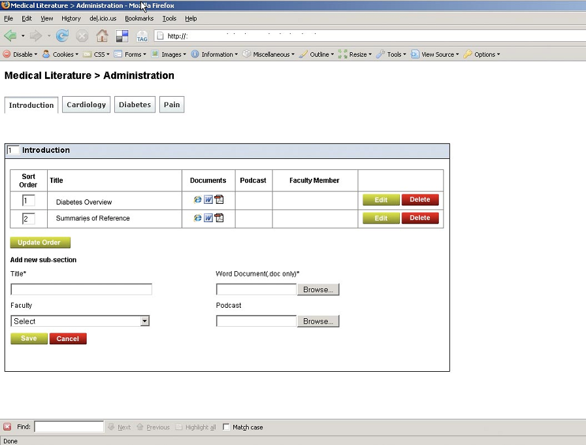Screen dimensions: 586x445
Task: Open the developer Tools toolbar dropdown
Action: point(391,54)
